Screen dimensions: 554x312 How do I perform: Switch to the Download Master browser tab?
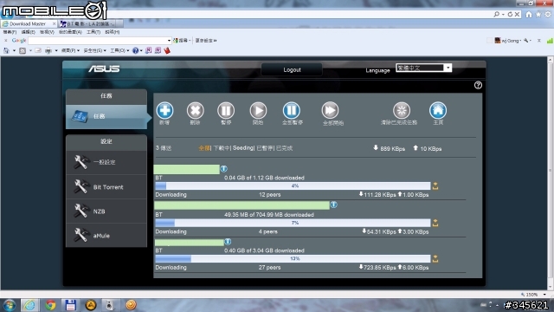tap(29, 23)
